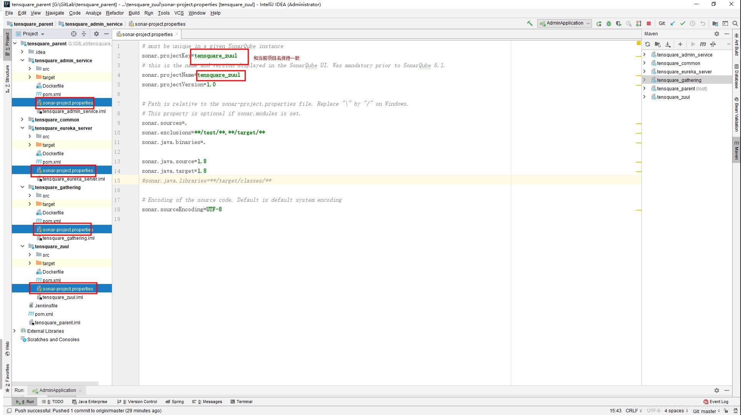Expand the tensquare_zuul target folder

pos(30,264)
